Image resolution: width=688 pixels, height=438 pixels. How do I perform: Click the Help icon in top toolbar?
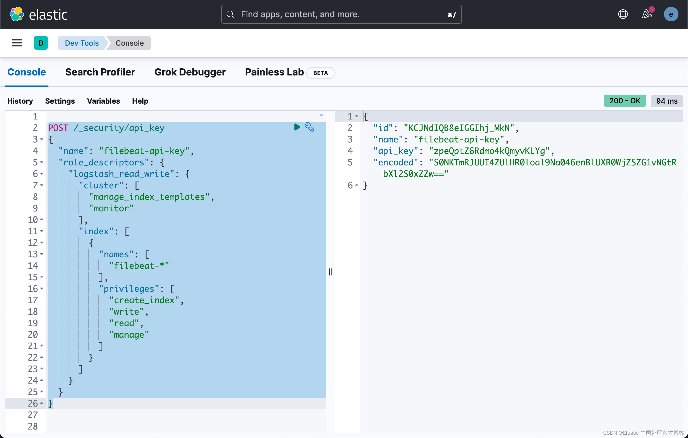(x=623, y=14)
